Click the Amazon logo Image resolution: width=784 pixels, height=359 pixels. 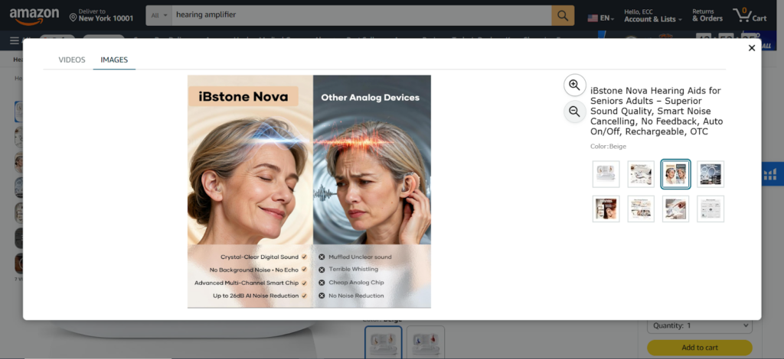[32, 15]
